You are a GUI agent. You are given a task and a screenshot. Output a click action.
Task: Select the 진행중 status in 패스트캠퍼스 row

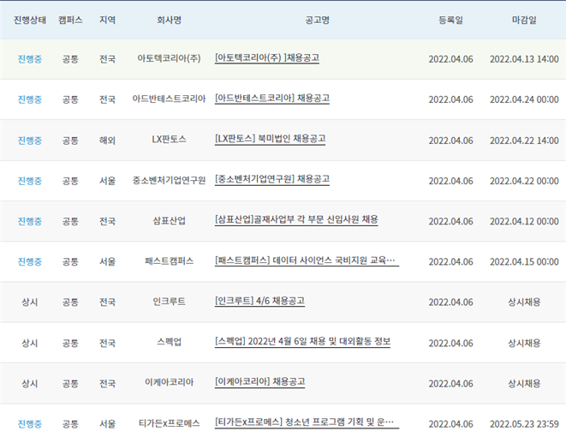click(x=30, y=261)
